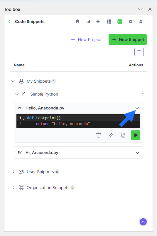The height and width of the screenshot is (236, 157).
Task: Collapse the My Snippets group
Action: (13, 81)
